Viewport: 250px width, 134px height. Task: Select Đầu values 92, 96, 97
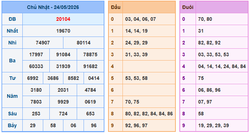pos(137,125)
